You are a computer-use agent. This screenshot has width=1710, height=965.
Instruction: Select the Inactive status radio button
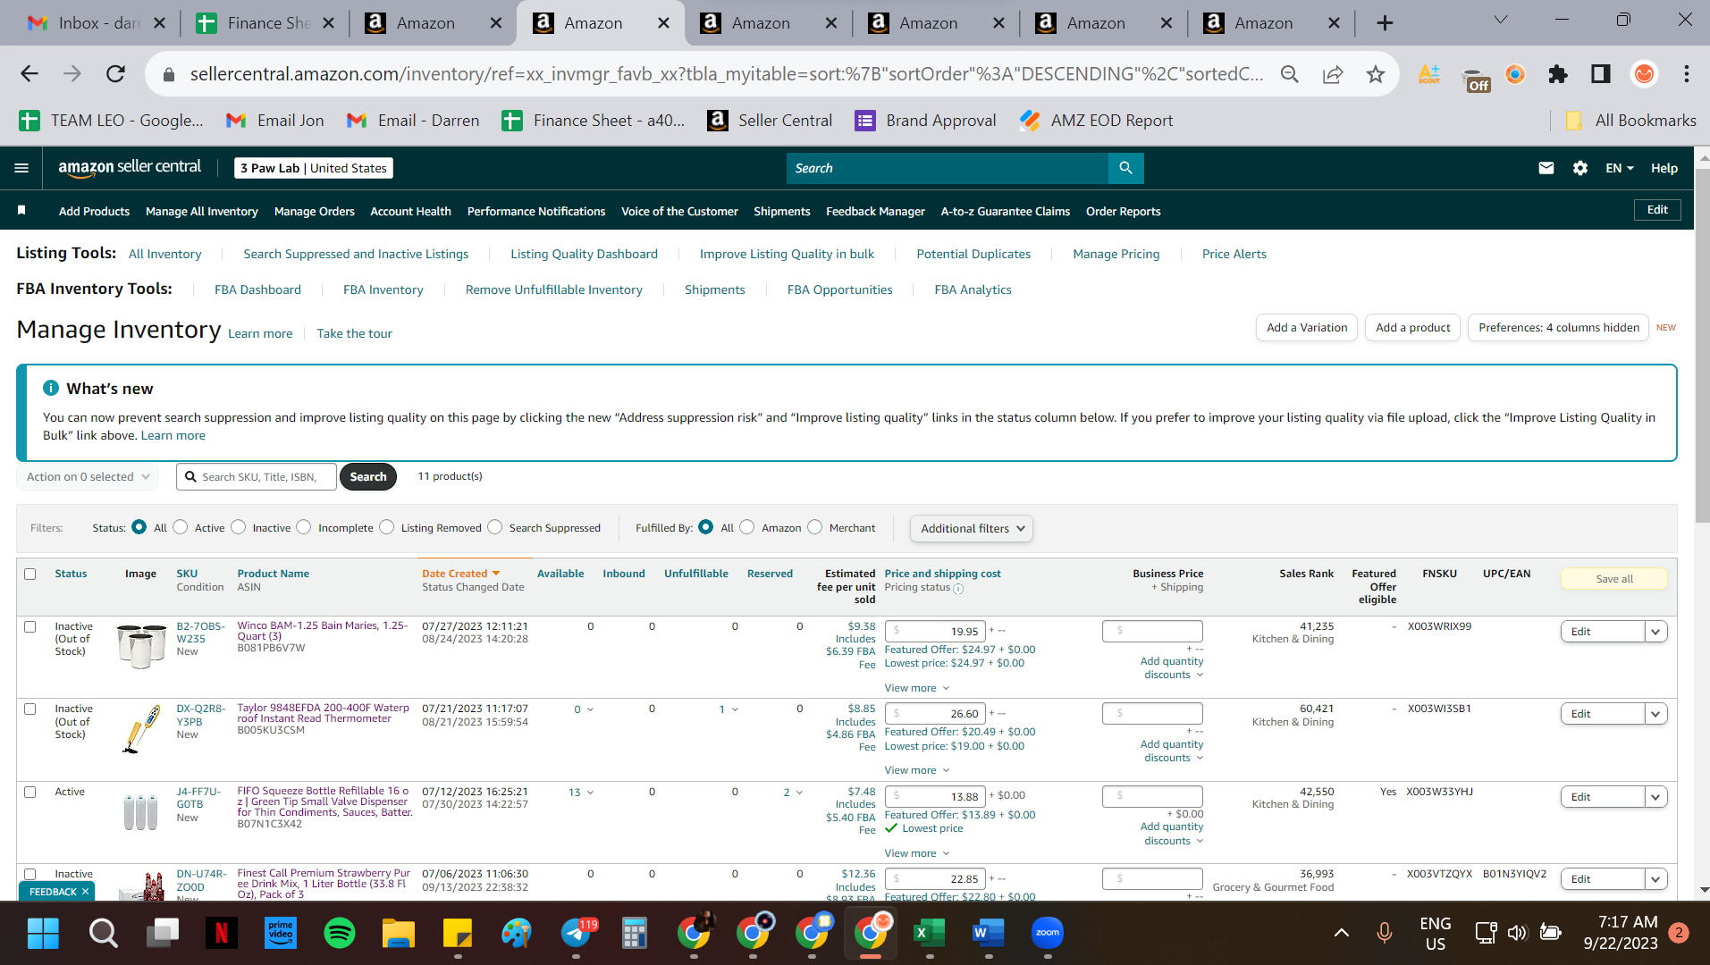tap(239, 527)
